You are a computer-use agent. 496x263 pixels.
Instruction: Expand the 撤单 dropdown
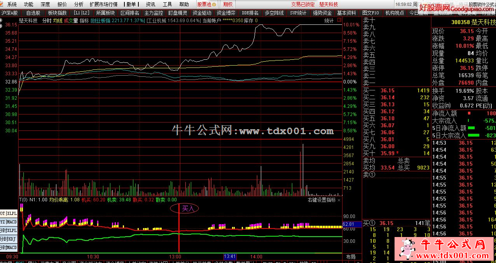click(x=131, y=4)
